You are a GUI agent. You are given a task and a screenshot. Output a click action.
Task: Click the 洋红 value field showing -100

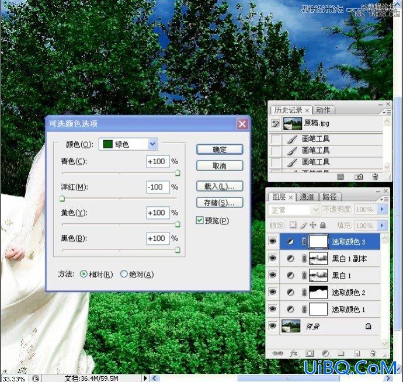(x=158, y=187)
